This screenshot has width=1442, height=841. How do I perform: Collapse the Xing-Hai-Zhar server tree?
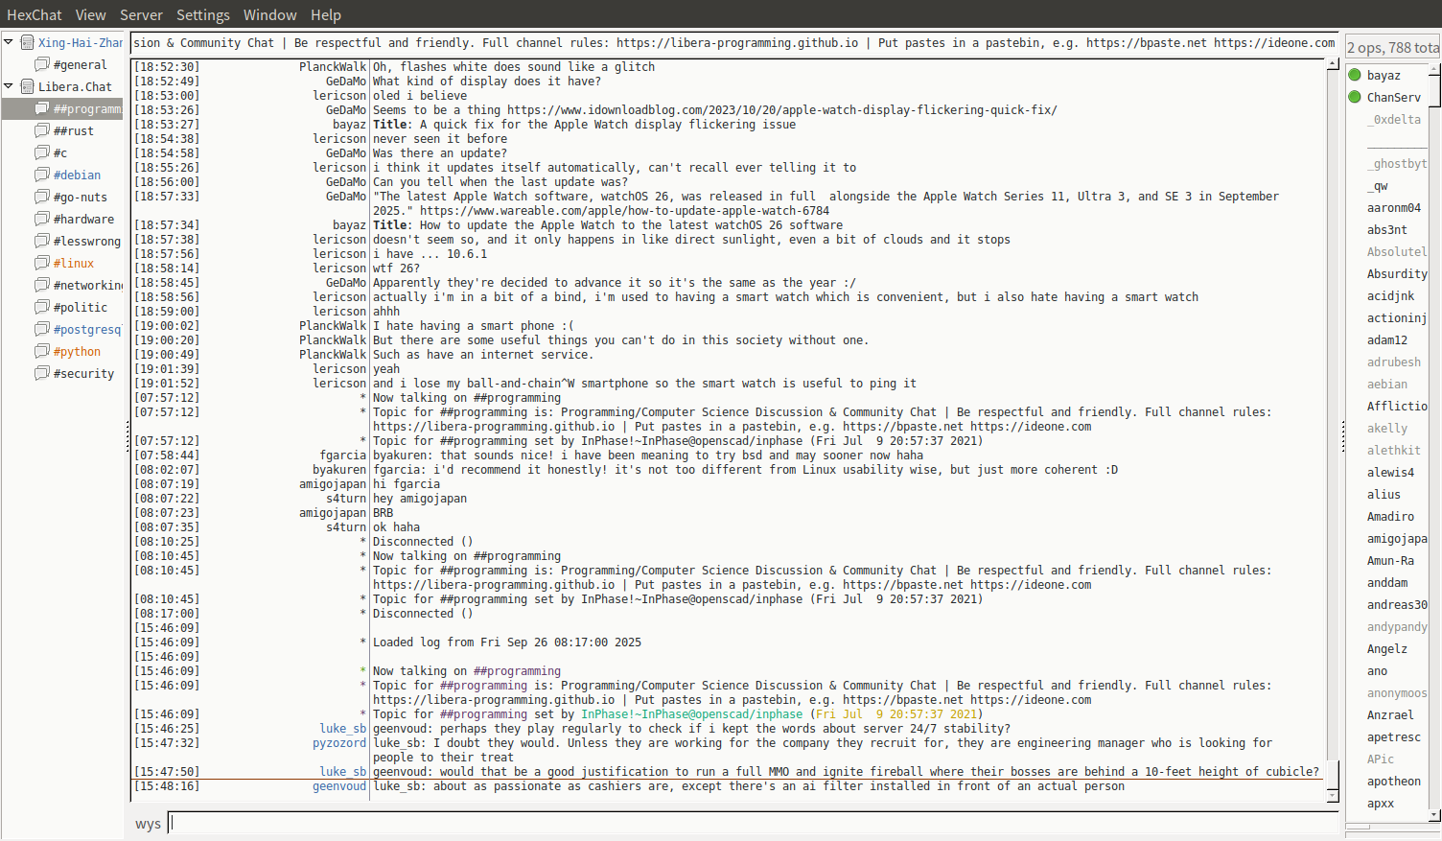(9, 42)
